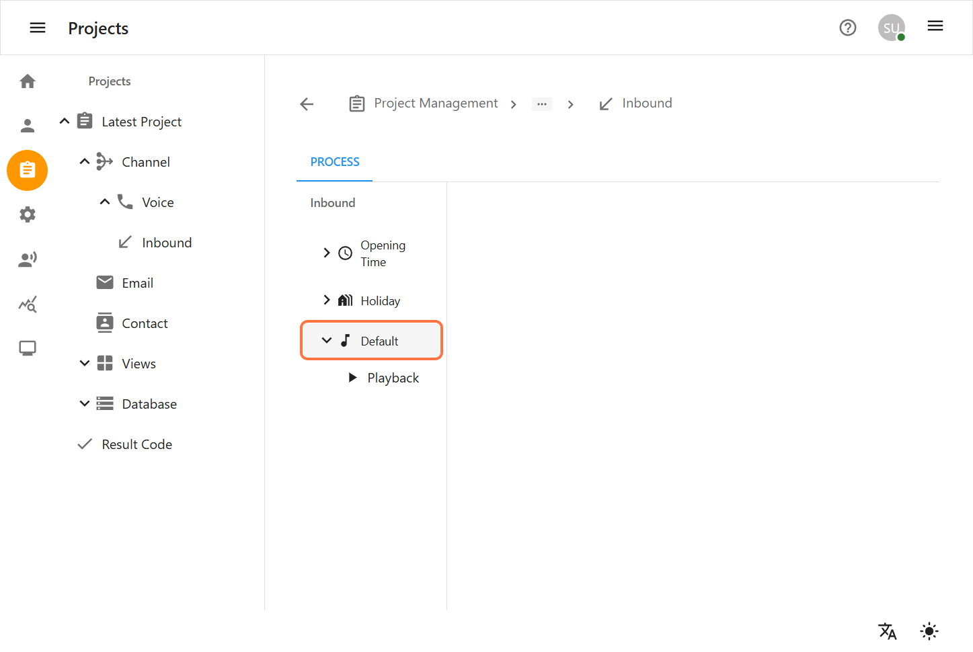The width and height of the screenshot is (973, 652).
Task: Expand the Opening Time process node
Action: pos(327,253)
